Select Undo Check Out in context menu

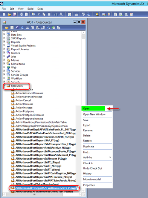click(93, 168)
